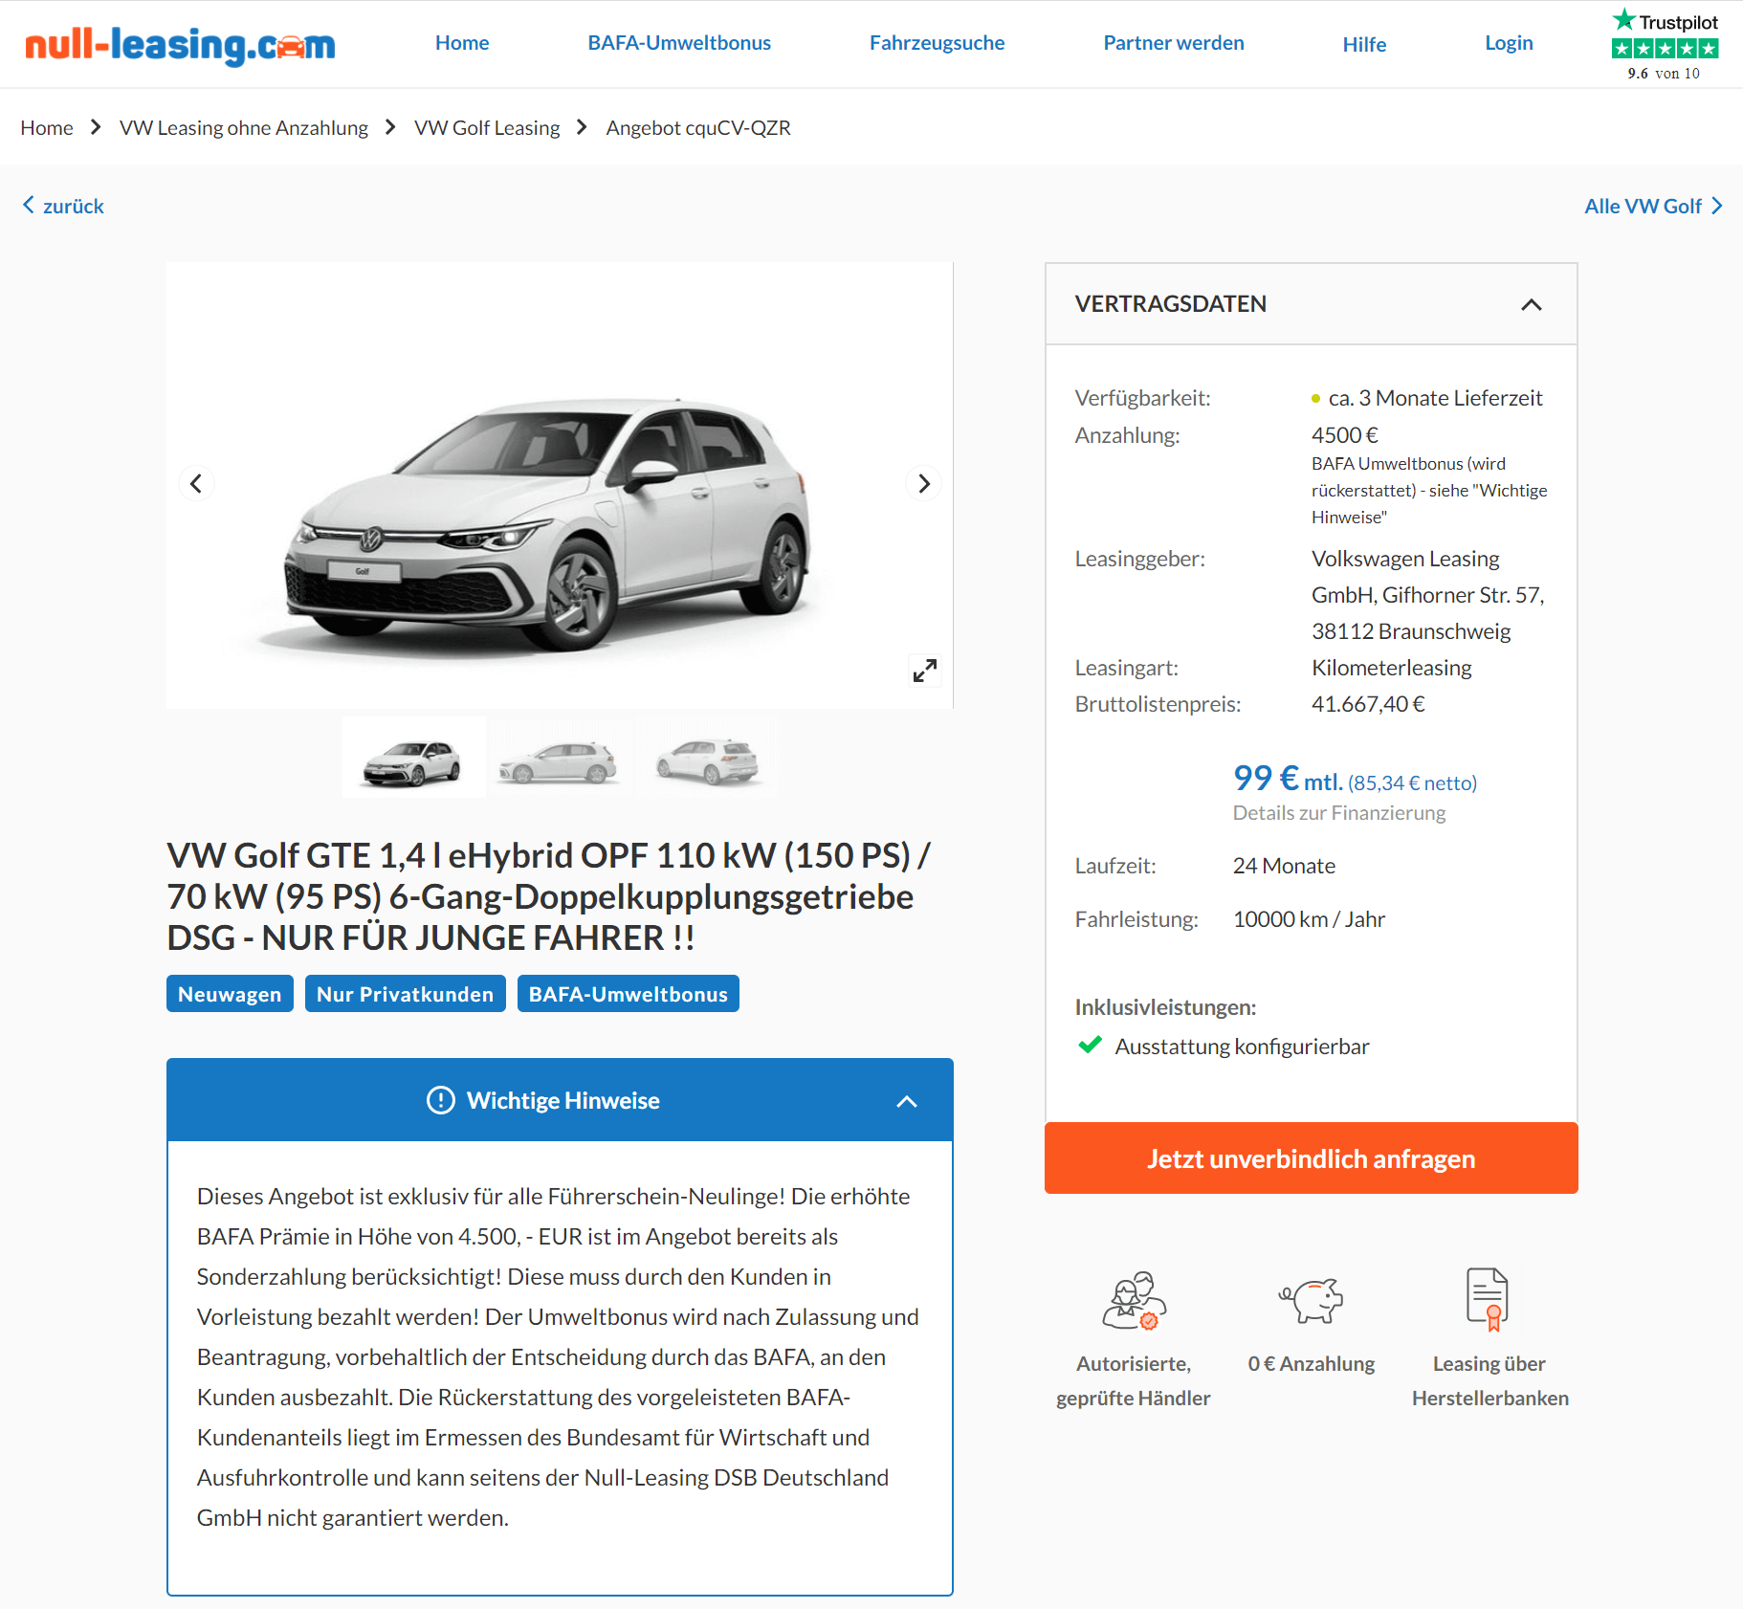Collapse the Wichtige Hinweise section
Screen dimensions: 1743x1609
click(907, 1101)
